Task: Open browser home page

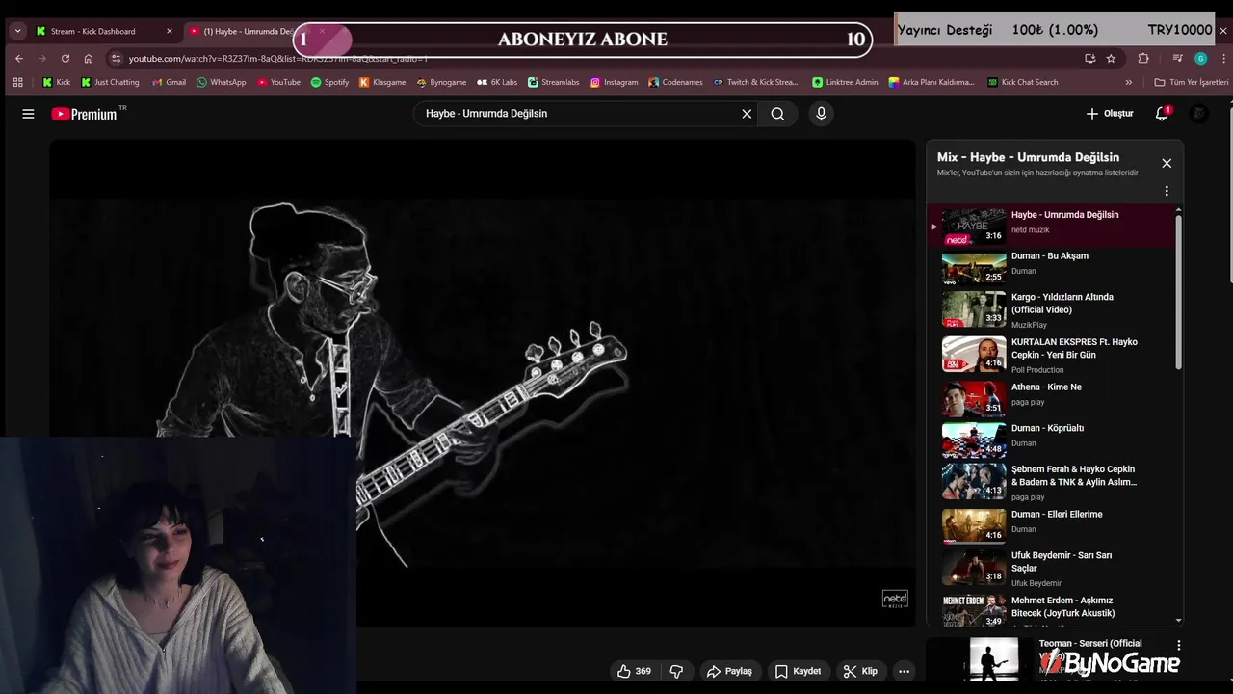Action: 89,58
